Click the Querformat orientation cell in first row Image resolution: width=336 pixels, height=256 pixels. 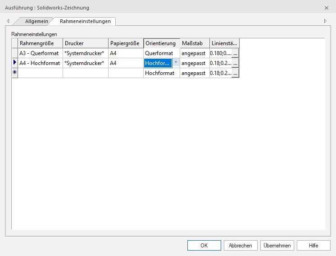(161, 53)
